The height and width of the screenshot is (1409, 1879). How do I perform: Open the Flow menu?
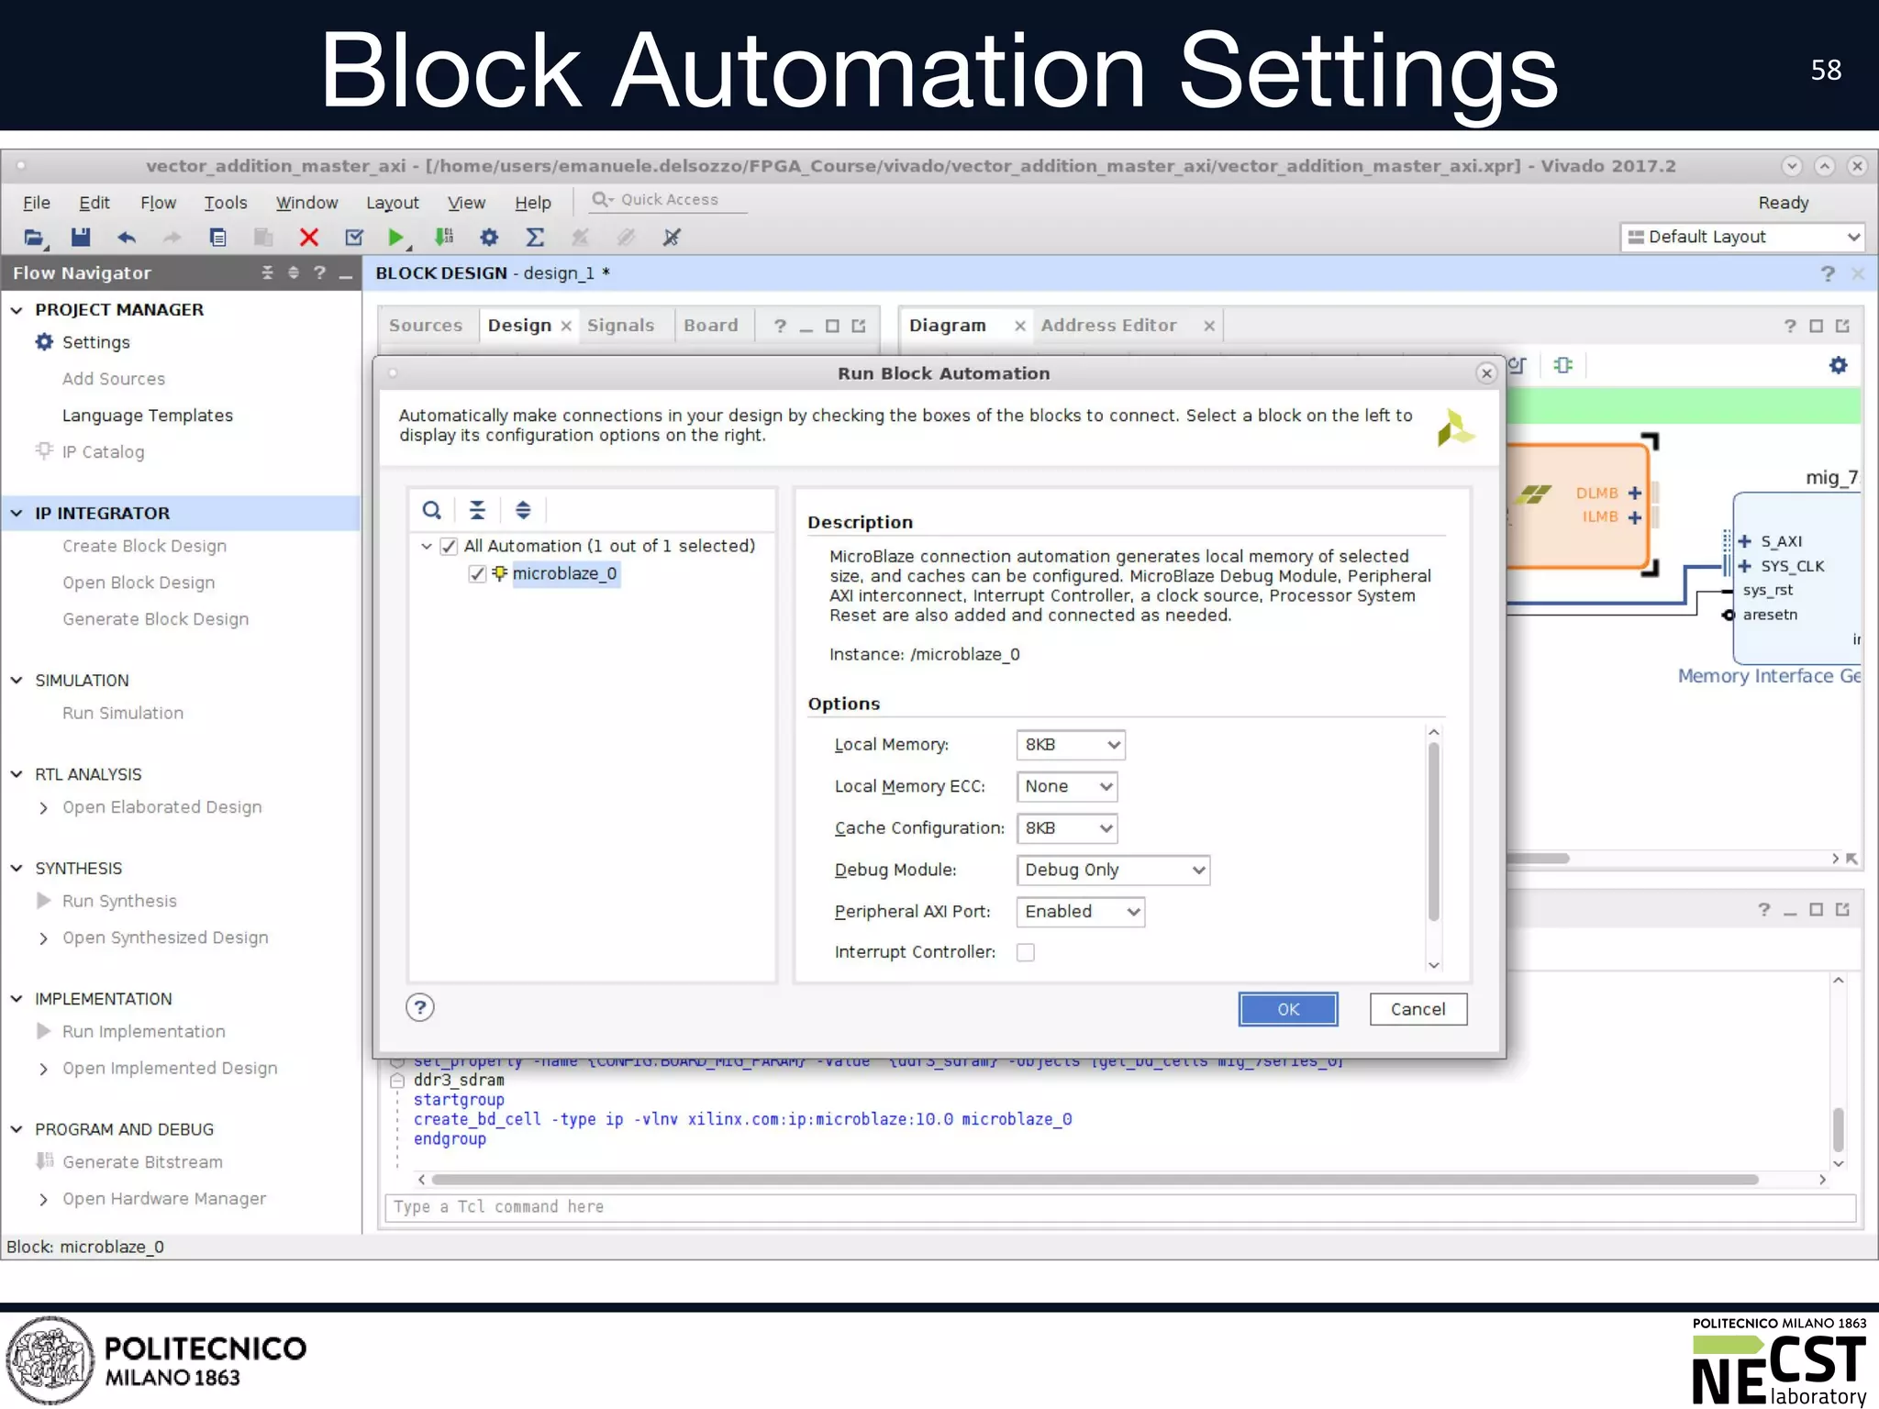point(158,203)
